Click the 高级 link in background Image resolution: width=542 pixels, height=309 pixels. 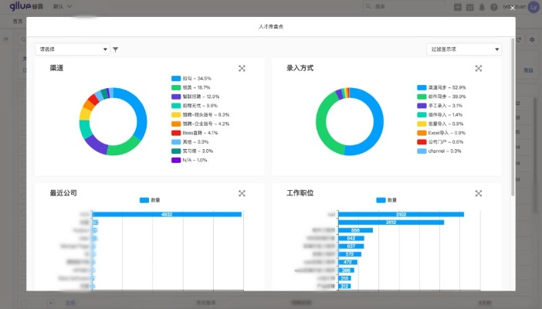[x=528, y=70]
